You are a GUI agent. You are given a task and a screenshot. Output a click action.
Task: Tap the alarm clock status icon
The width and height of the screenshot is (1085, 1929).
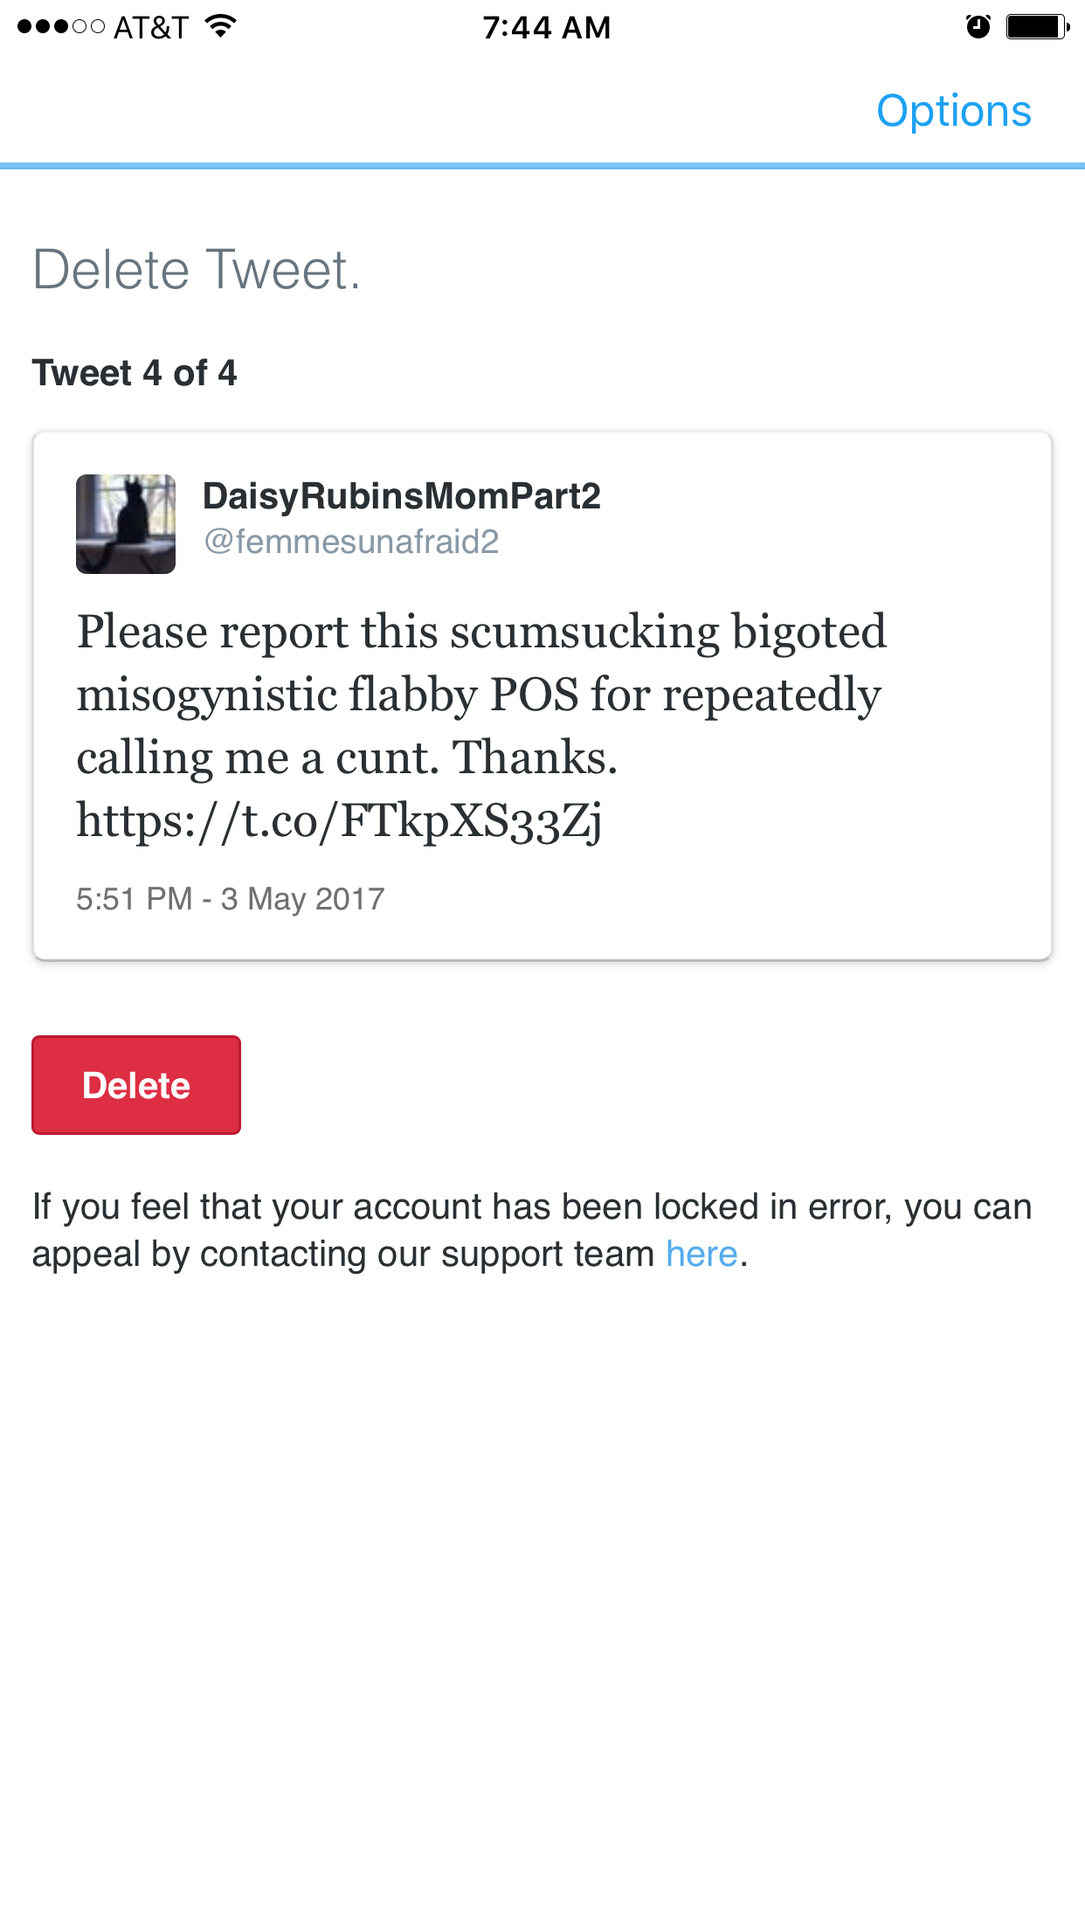point(978,27)
